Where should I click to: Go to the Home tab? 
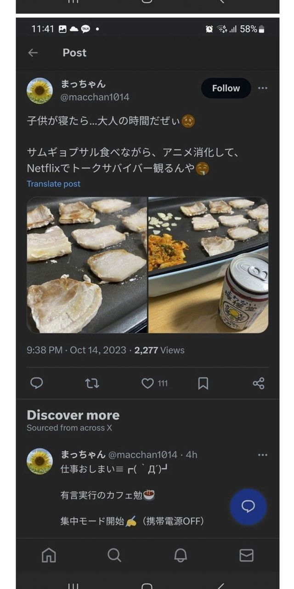coord(49,555)
